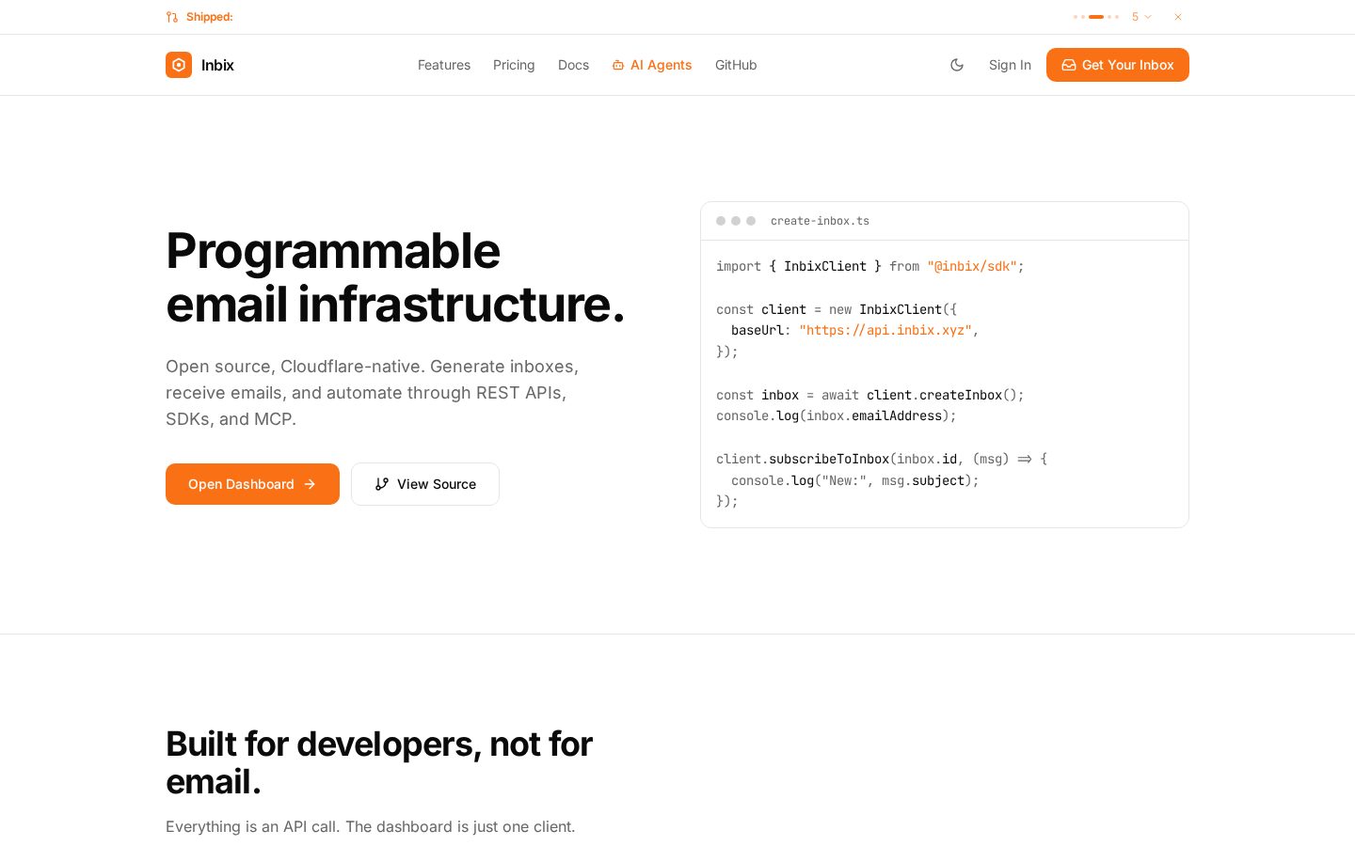Open the AI Agents nav link
Screen dimensions: 1355x846
(652, 65)
